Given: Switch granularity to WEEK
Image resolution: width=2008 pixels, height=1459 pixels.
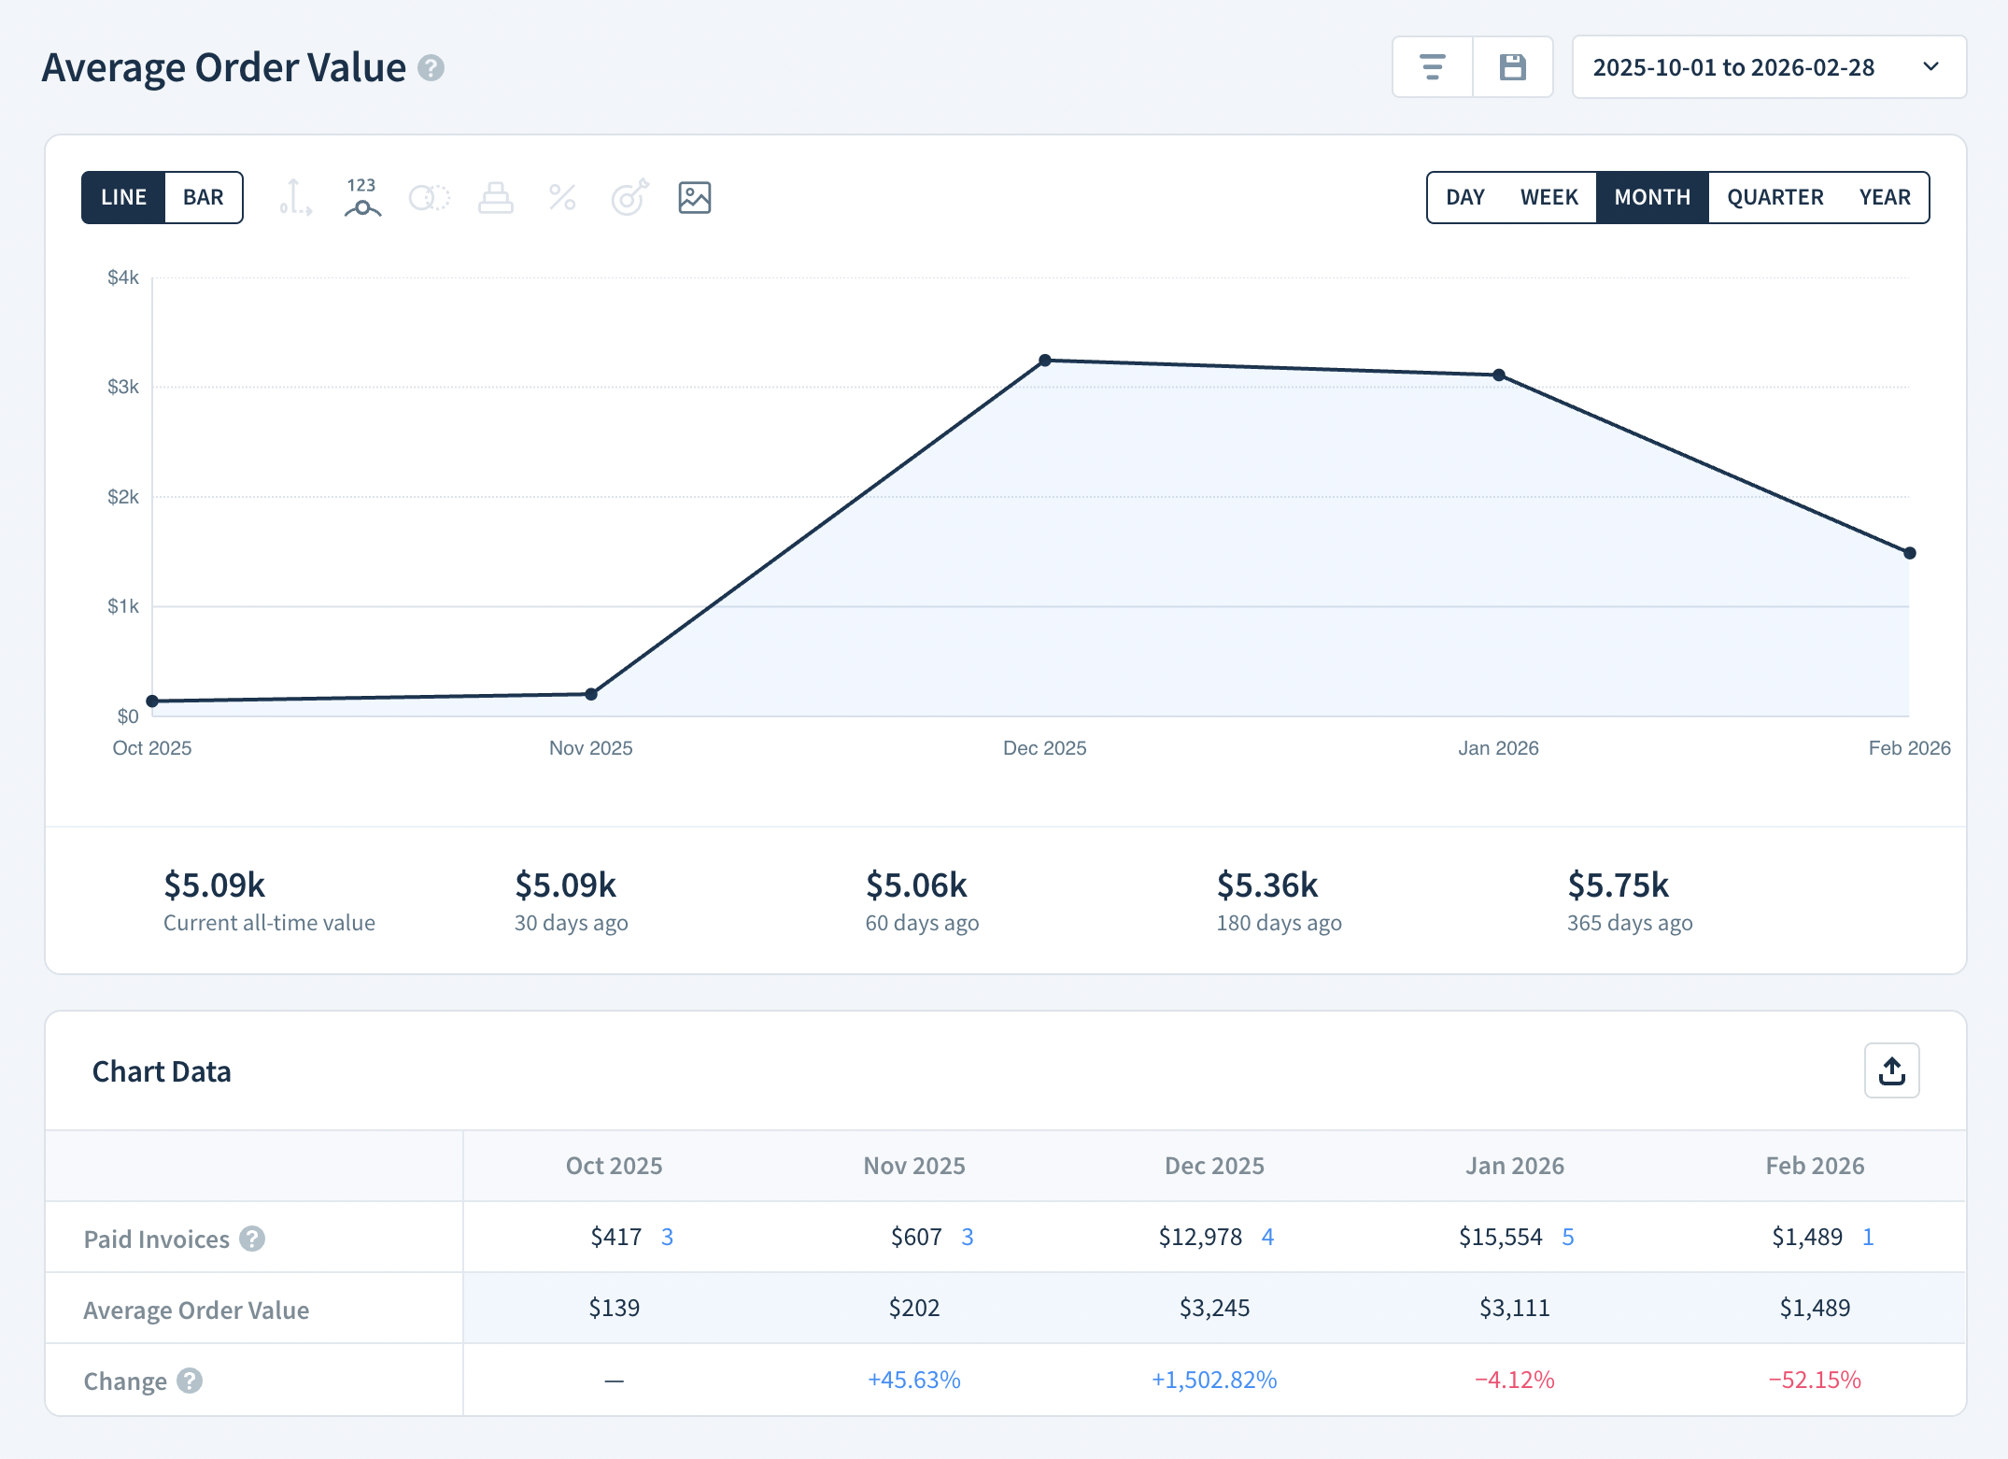Looking at the screenshot, I should [1548, 197].
